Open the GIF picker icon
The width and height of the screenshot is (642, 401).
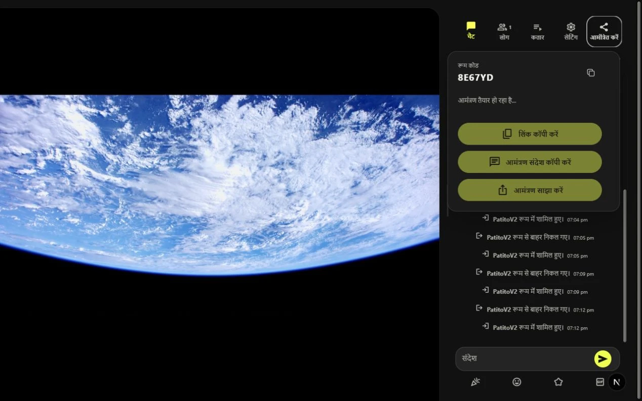click(x=600, y=382)
